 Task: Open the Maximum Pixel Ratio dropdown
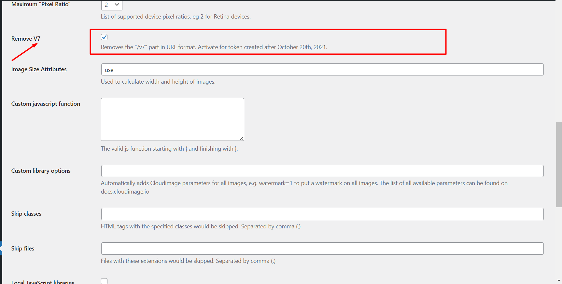(112, 5)
